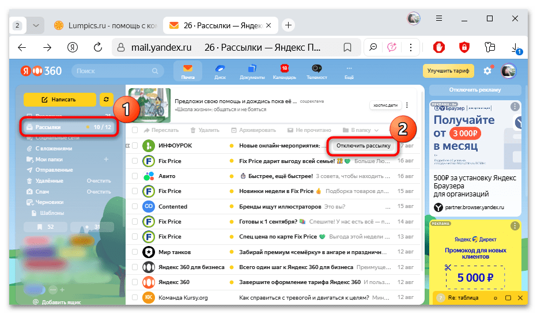
Task: Add a new folder next to Мои папки
Action: (106, 159)
